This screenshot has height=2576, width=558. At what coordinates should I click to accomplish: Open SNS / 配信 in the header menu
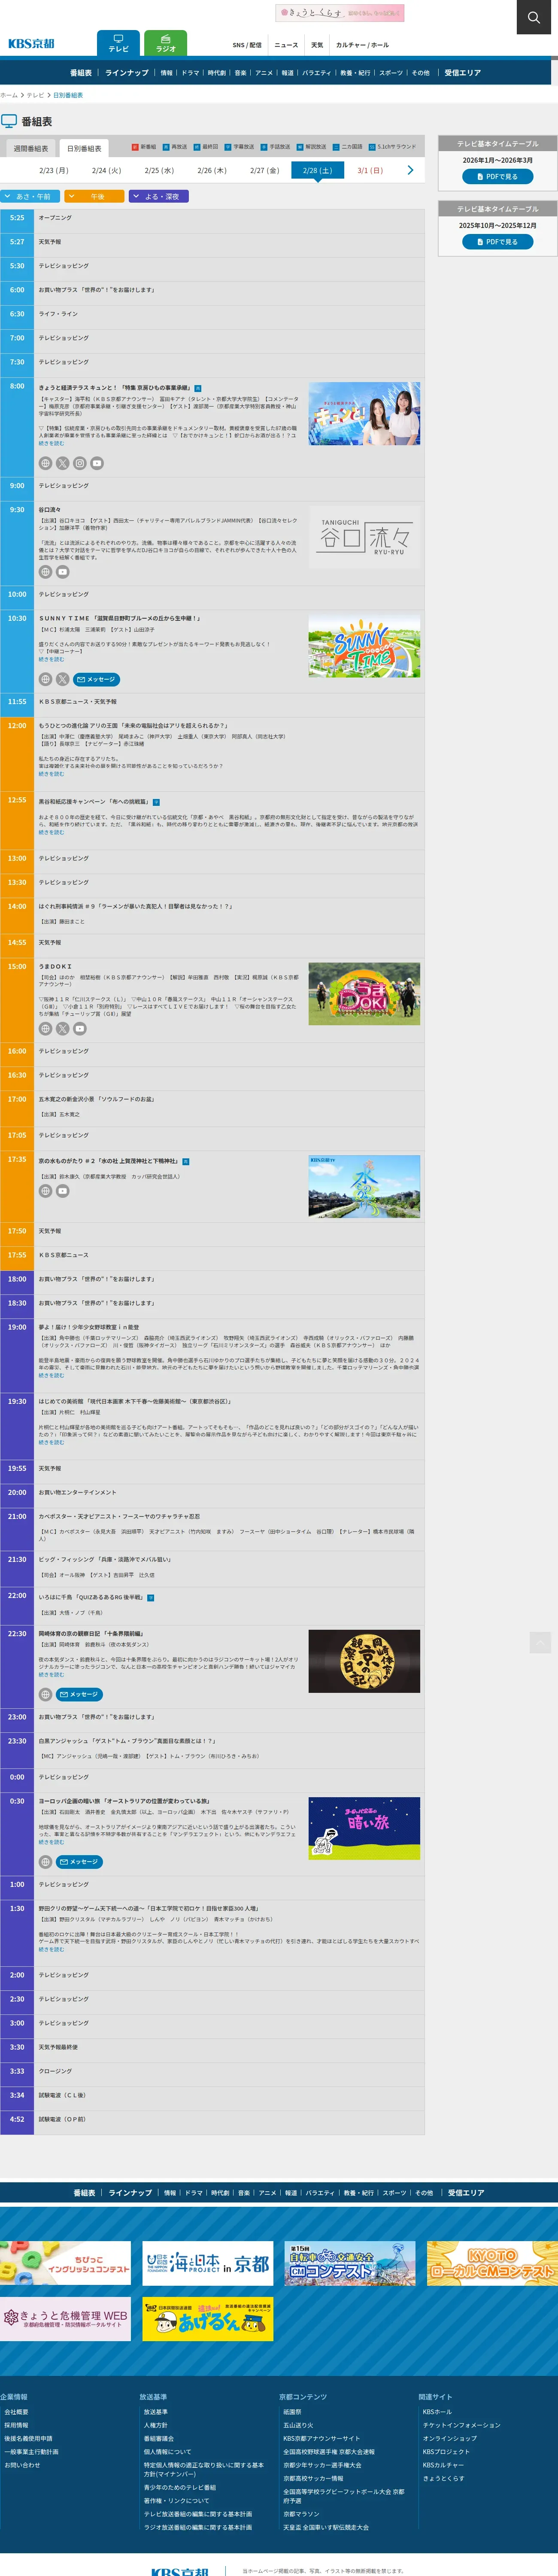click(x=247, y=45)
